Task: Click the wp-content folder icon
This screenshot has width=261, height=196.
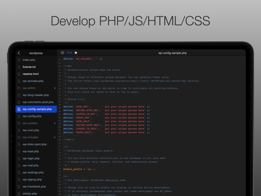Action: 19,123
